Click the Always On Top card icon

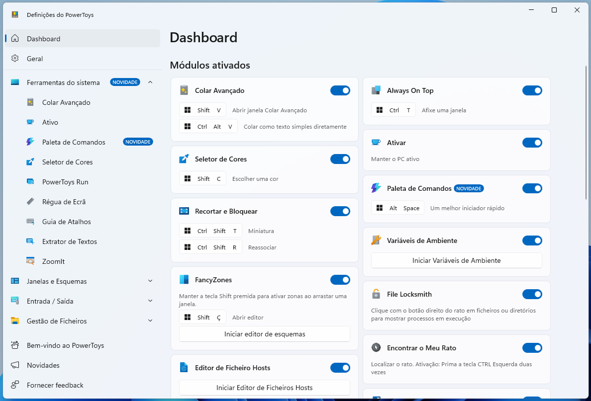(x=376, y=90)
